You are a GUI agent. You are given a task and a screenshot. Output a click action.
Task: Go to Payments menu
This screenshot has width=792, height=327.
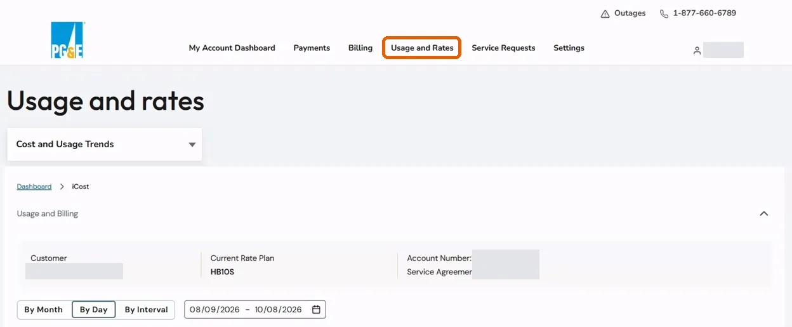point(312,48)
